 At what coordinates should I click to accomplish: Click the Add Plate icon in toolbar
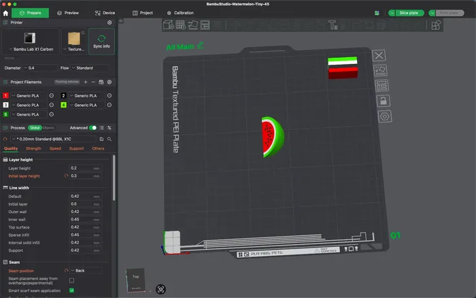tap(180, 25)
